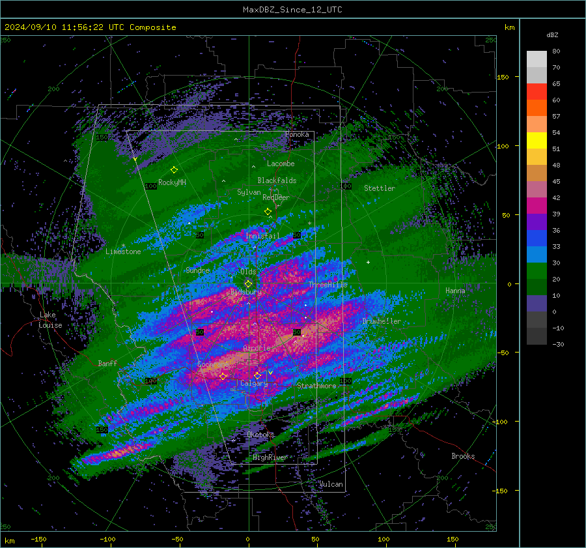Click the Lake Louise label
Viewport: 586px width, 548px height.
tap(50, 320)
